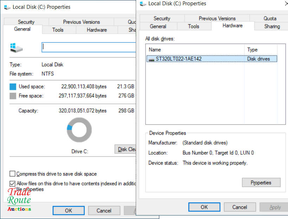Click the Drive C usage donut chart

click(x=79, y=130)
